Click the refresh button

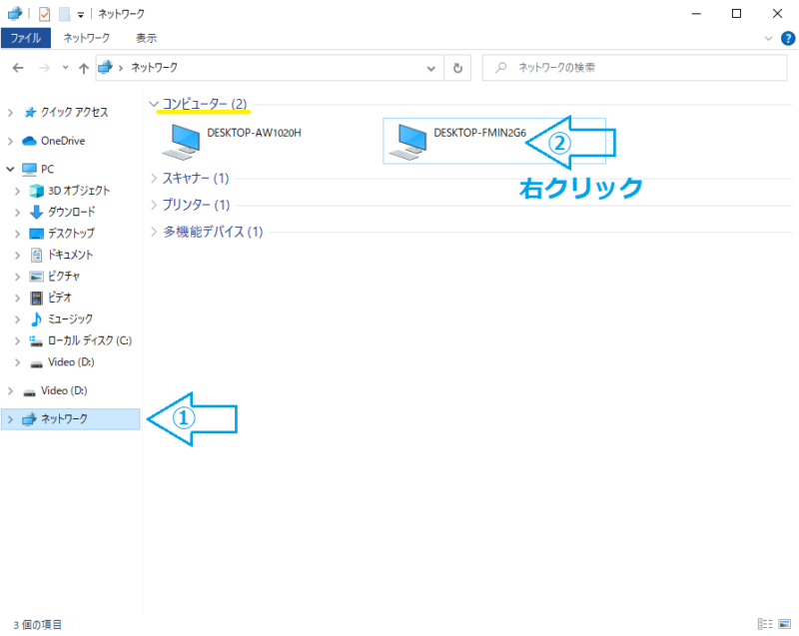point(457,68)
